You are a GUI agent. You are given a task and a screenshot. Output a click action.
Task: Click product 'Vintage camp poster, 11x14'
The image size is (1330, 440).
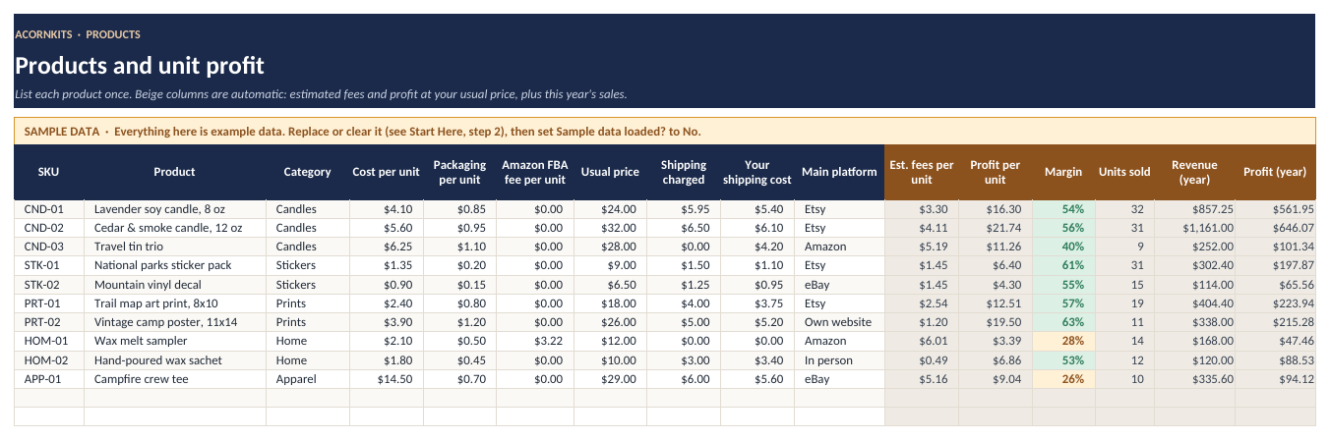pos(175,322)
